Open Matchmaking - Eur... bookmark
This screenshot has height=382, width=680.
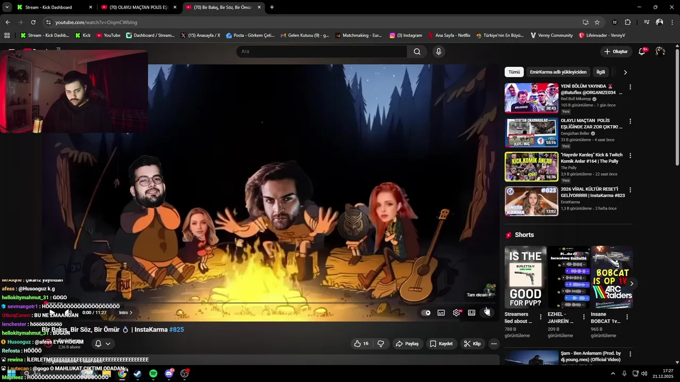(x=358, y=36)
